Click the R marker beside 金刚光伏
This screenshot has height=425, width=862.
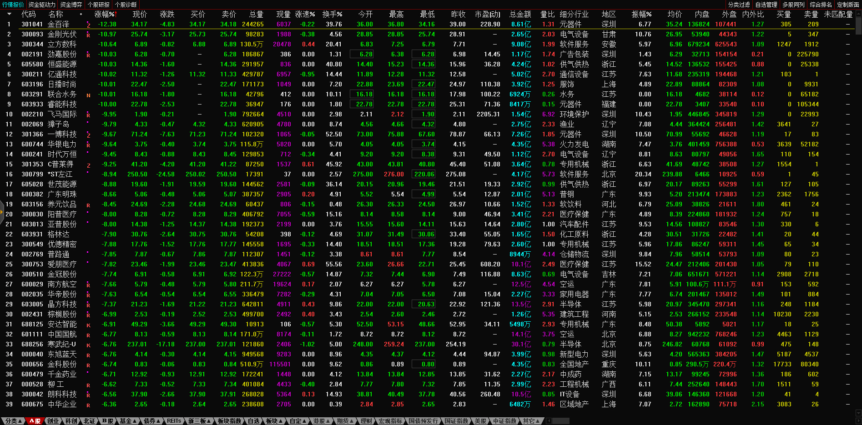click(88, 35)
